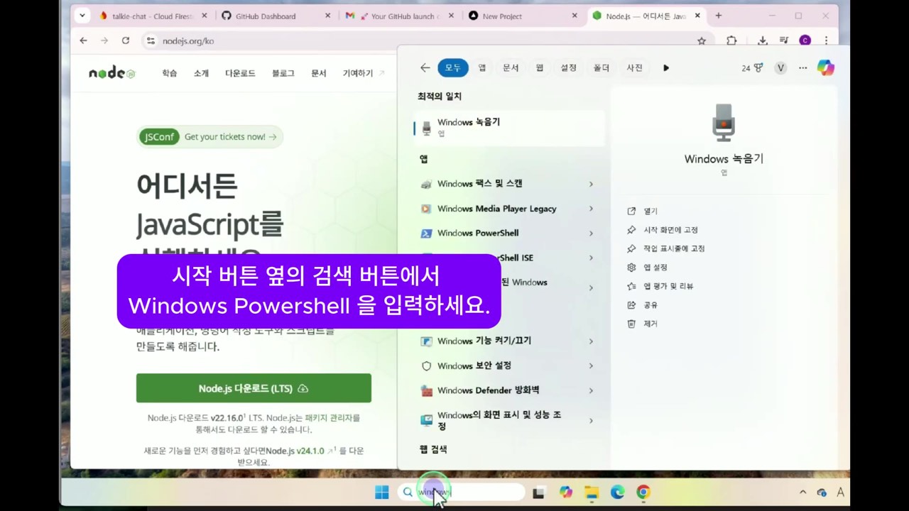Select the 문서 filter tab

pos(511,68)
